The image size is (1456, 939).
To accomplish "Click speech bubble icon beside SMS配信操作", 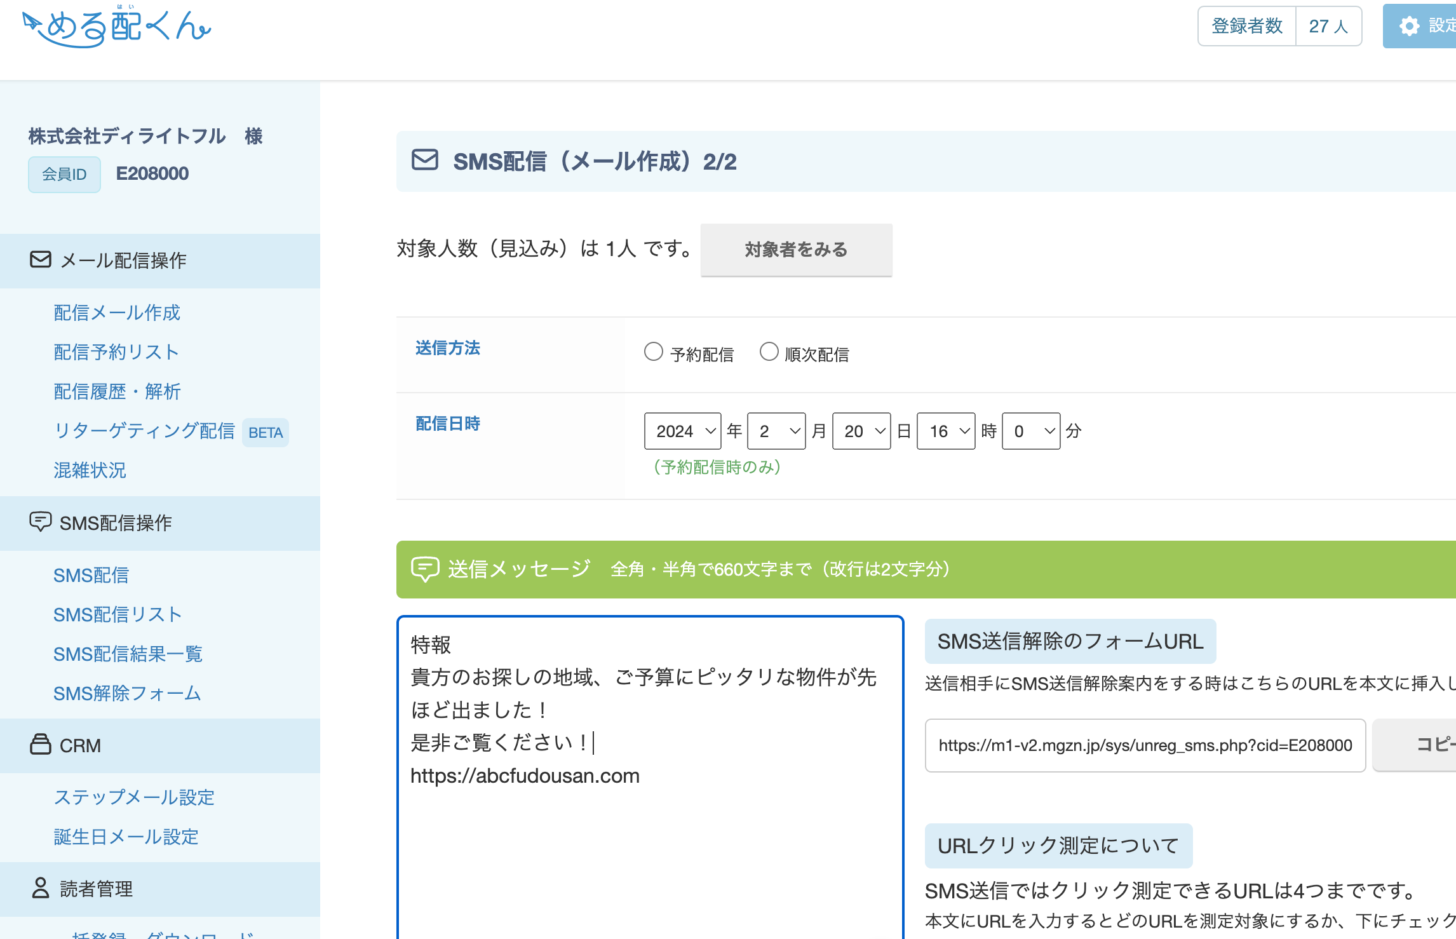I will point(41,522).
